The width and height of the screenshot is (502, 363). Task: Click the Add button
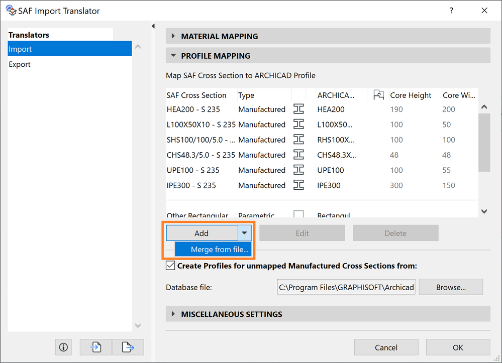(x=202, y=233)
